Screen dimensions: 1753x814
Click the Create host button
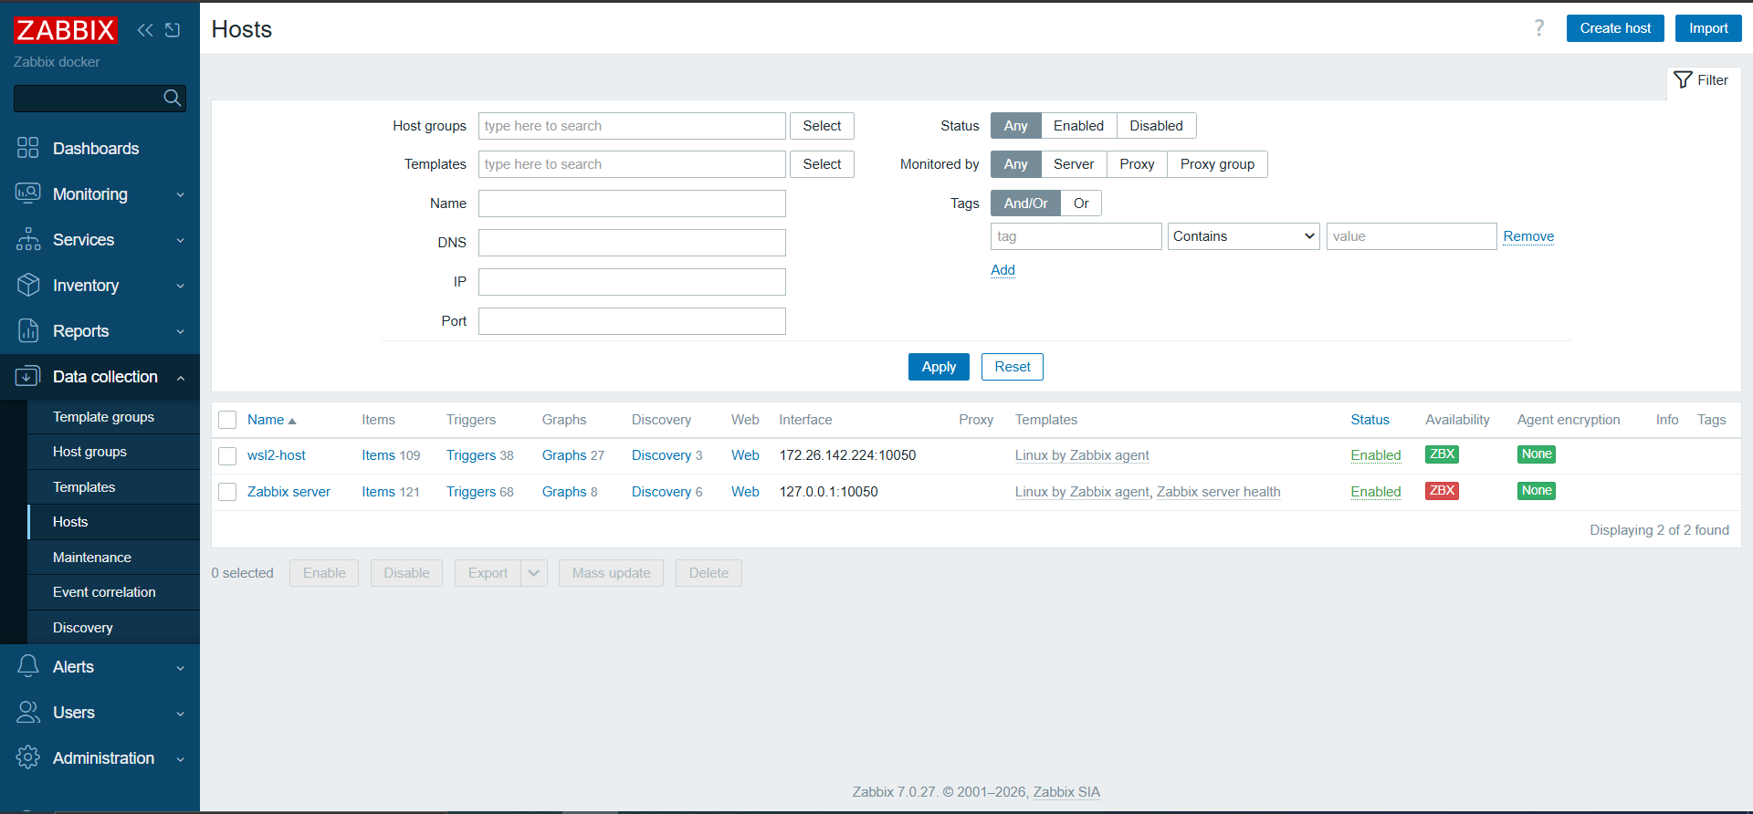pos(1615,28)
